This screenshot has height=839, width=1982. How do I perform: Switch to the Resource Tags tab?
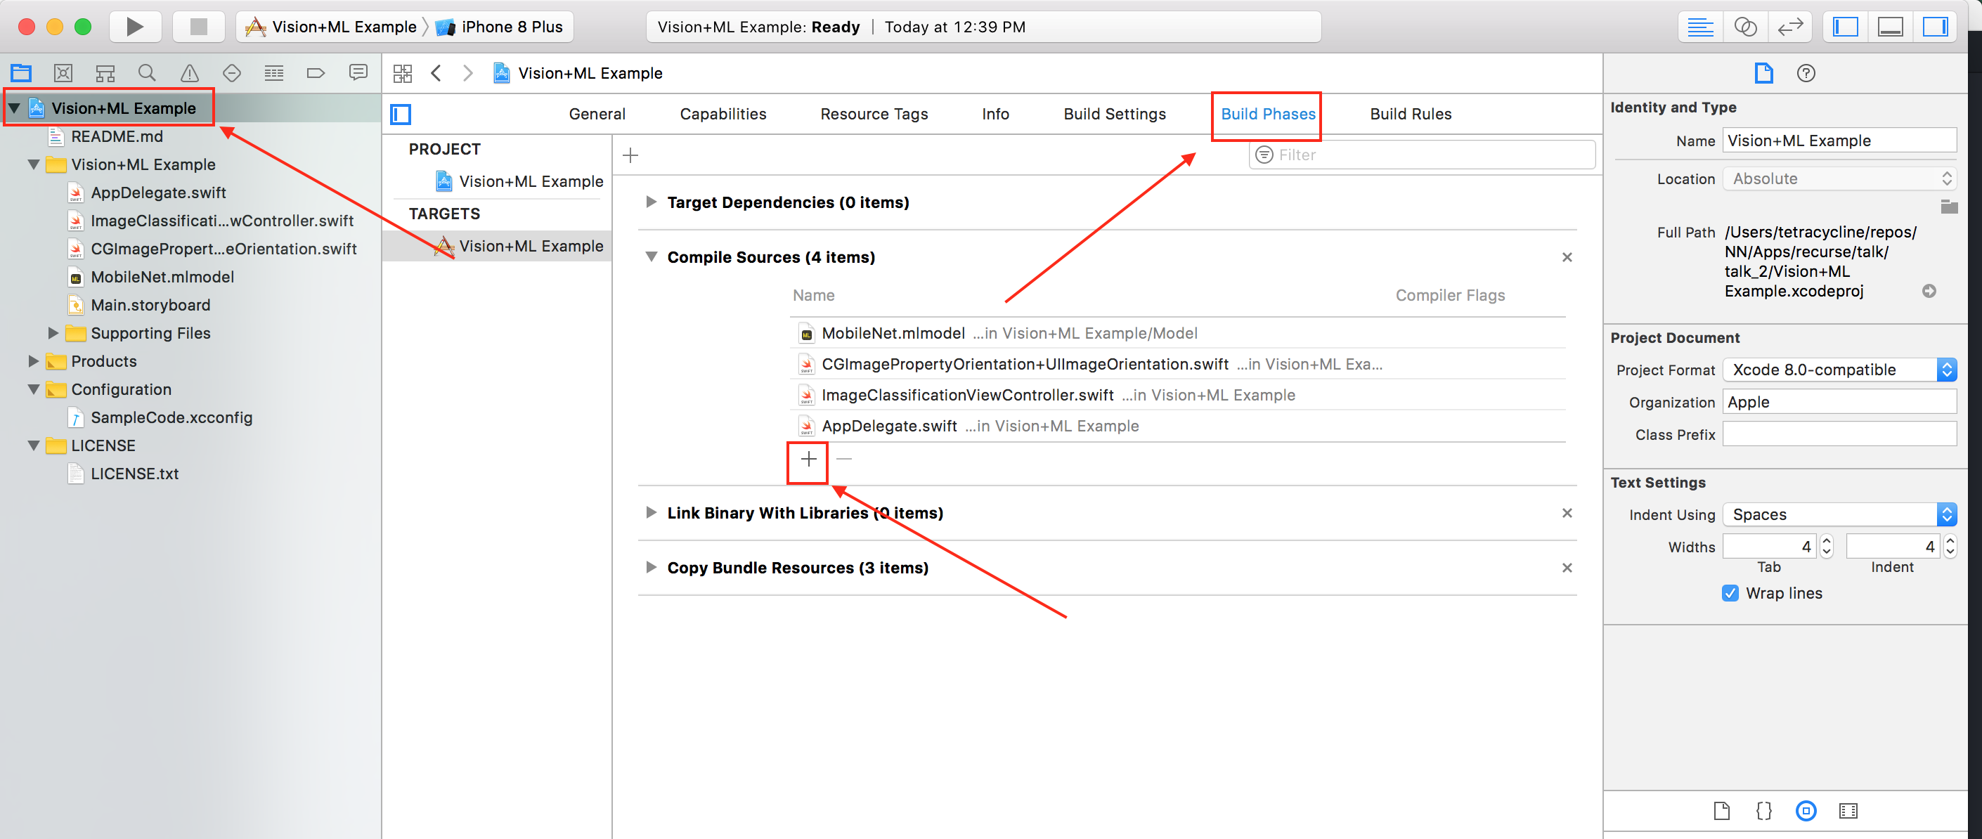[x=874, y=114]
